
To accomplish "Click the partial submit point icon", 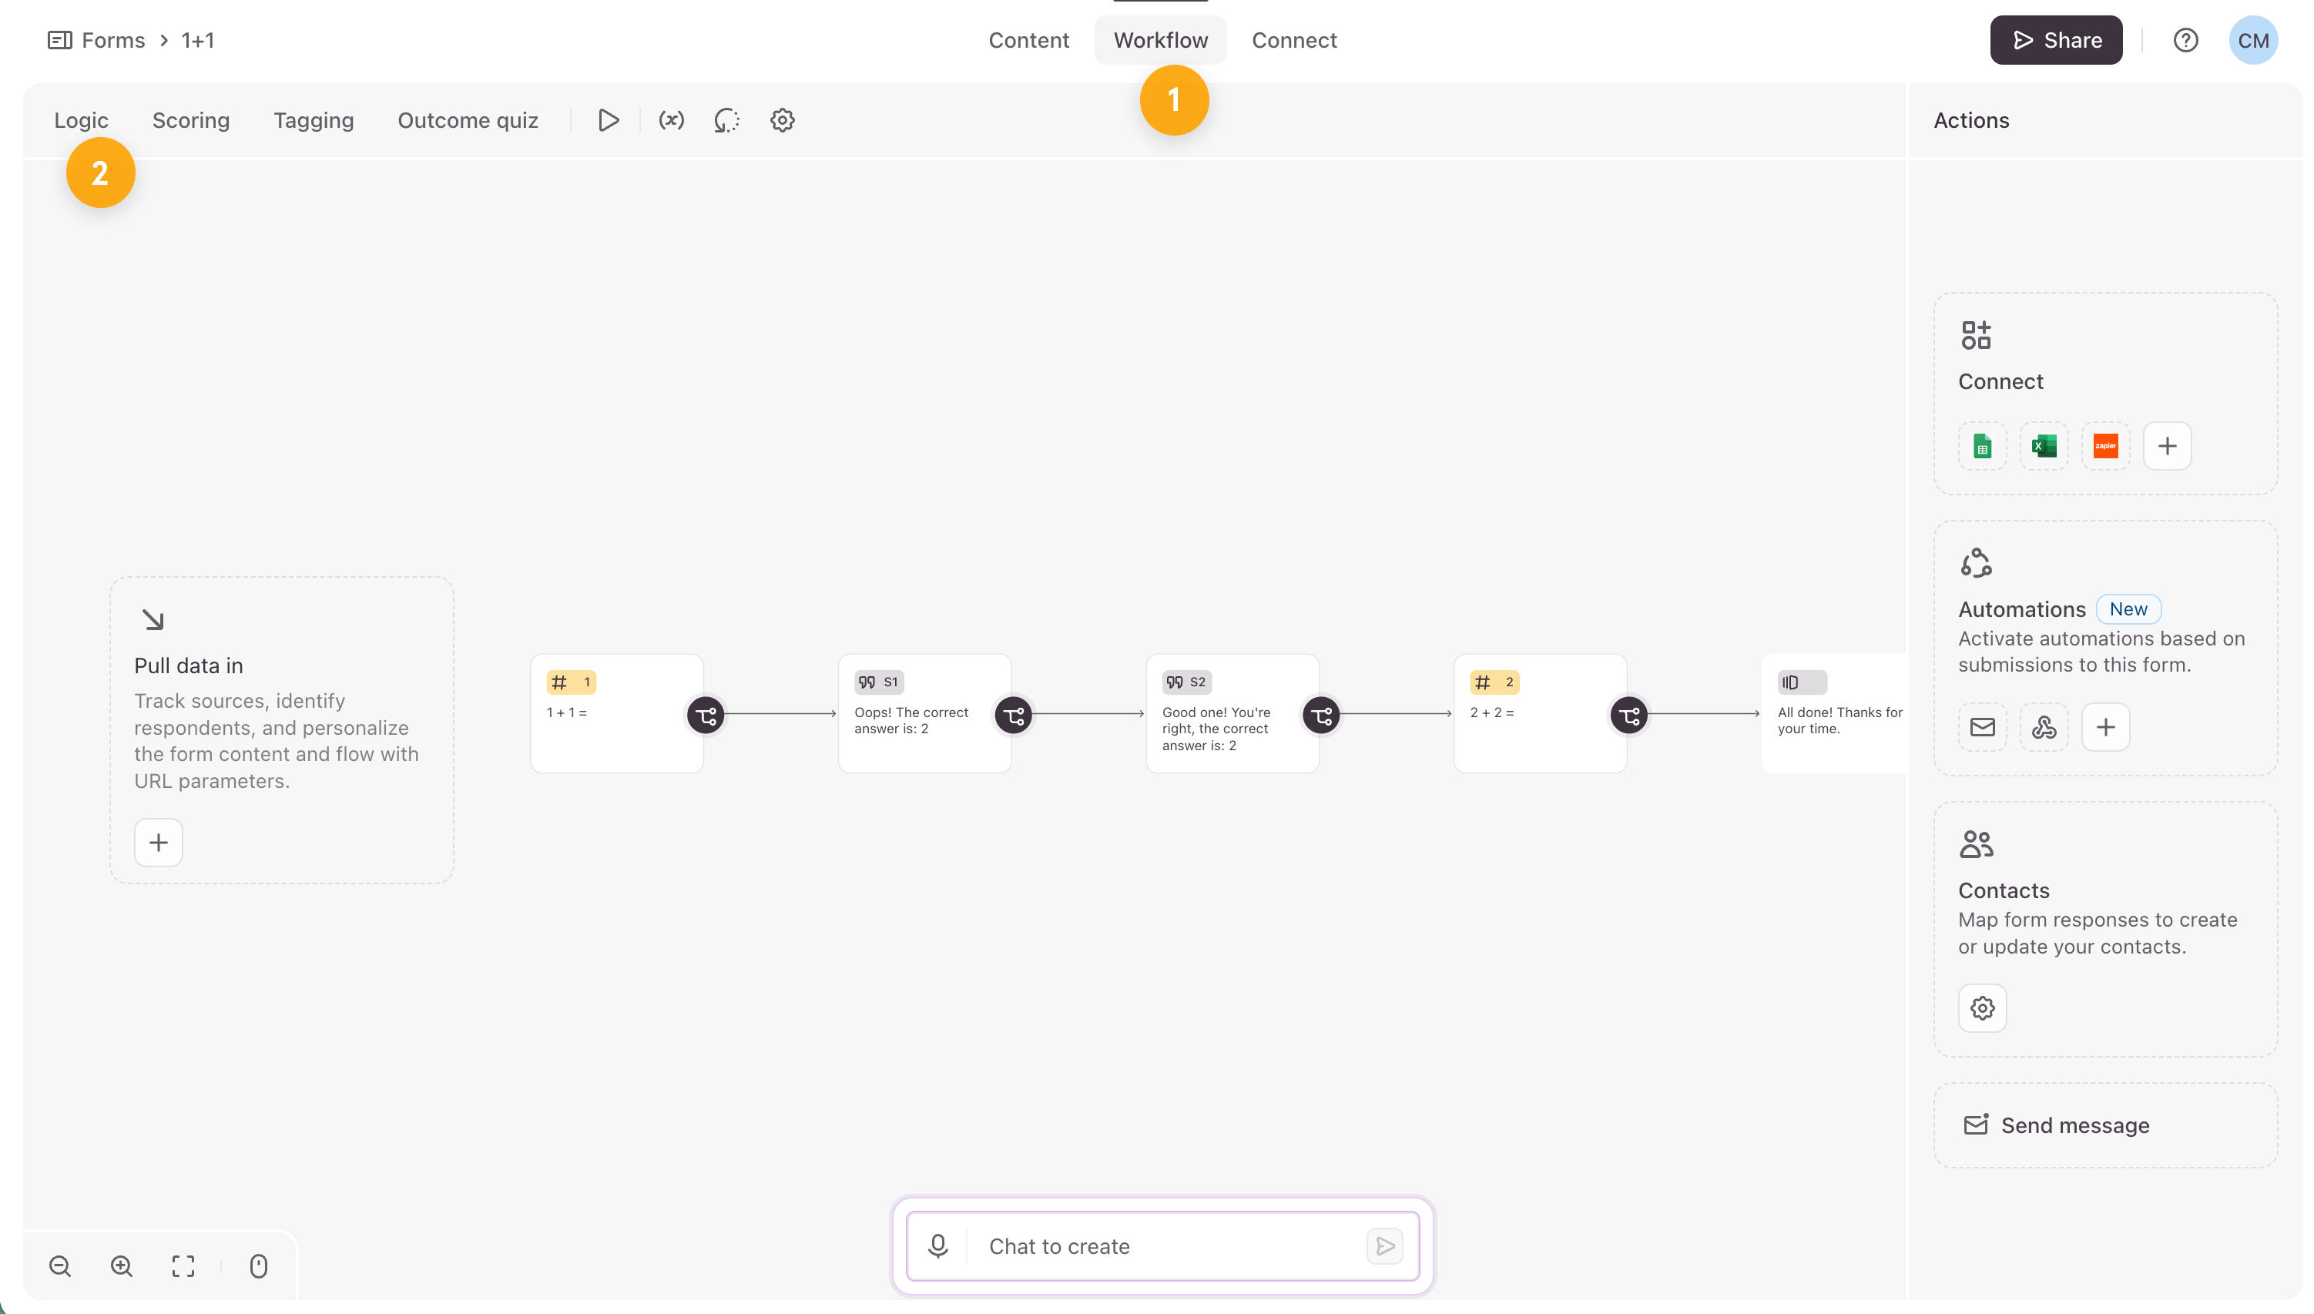I will pyautogui.click(x=726, y=120).
